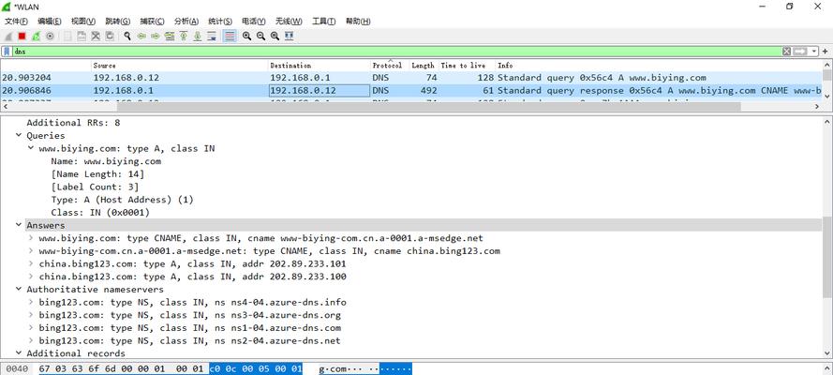Sort by Destination column header
Image resolution: width=833 pixels, height=375 pixels.
click(320, 66)
